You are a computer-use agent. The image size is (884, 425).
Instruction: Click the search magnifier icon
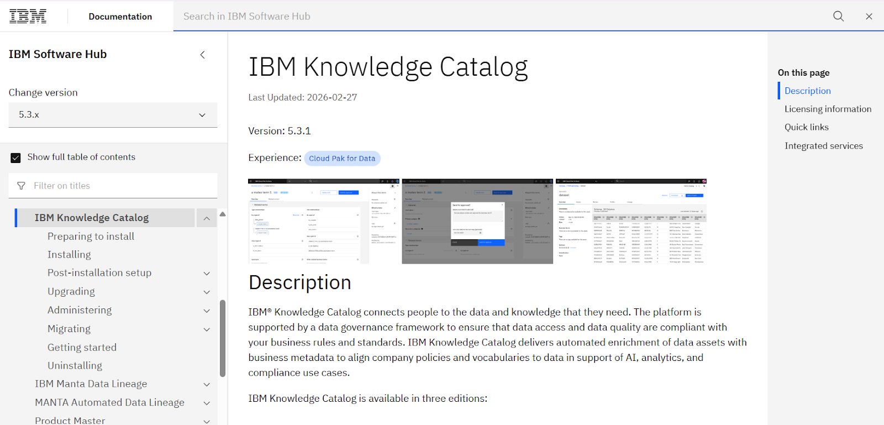pyautogui.click(x=838, y=16)
